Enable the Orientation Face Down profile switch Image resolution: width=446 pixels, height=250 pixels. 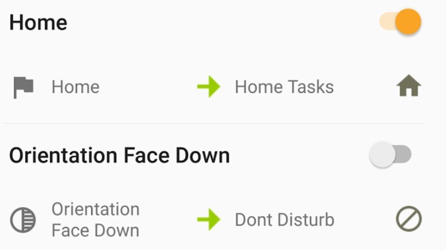click(391, 155)
